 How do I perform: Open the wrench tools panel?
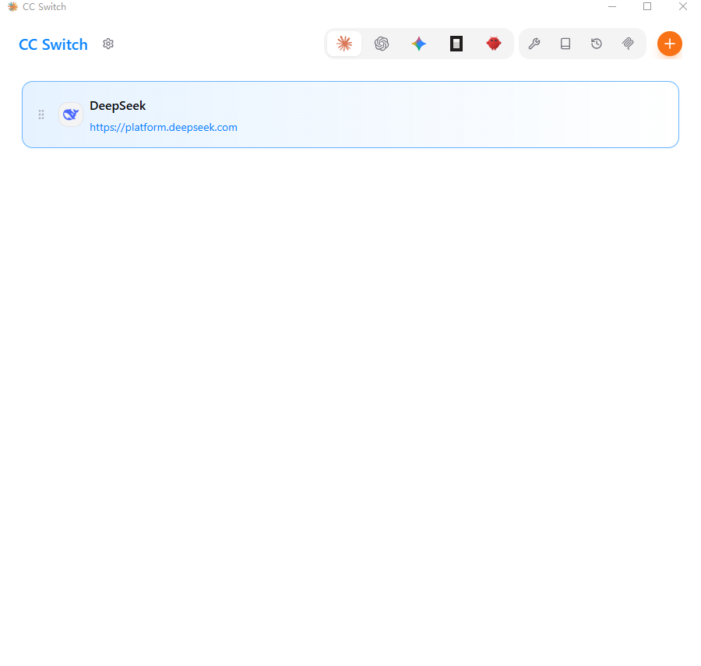[x=534, y=44]
